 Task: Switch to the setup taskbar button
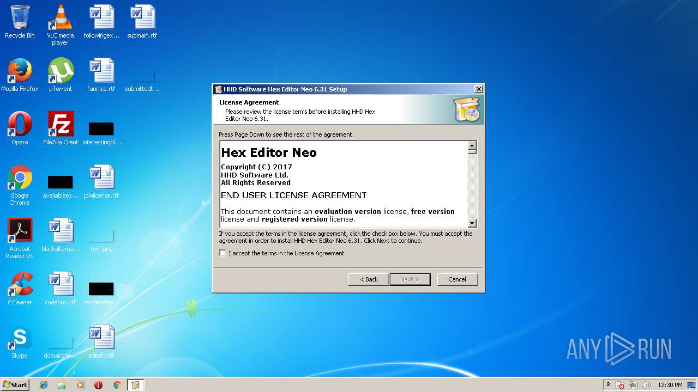(x=135, y=385)
